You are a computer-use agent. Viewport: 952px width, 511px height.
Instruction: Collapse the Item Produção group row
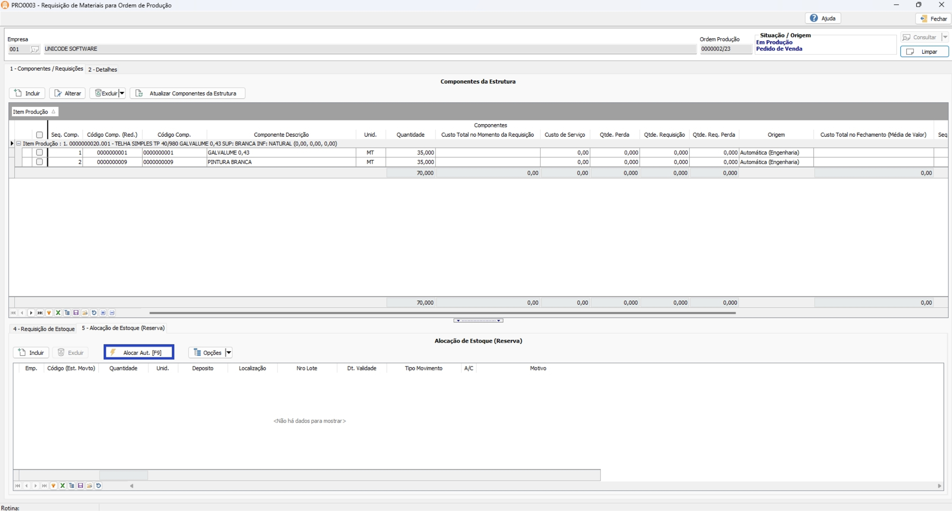19,143
